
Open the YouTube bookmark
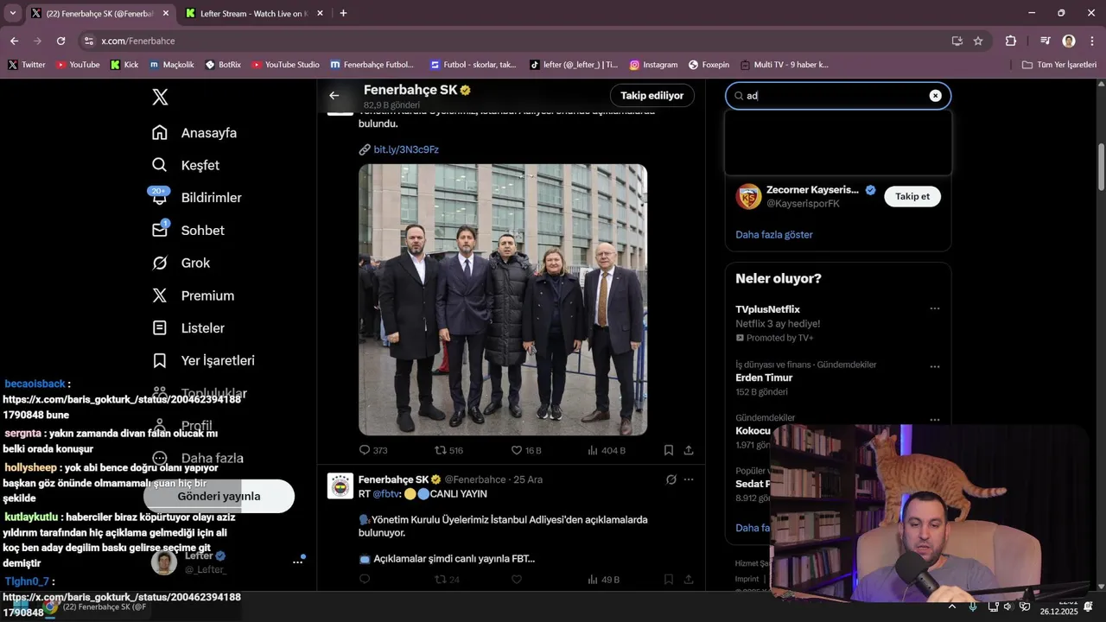[78, 65]
